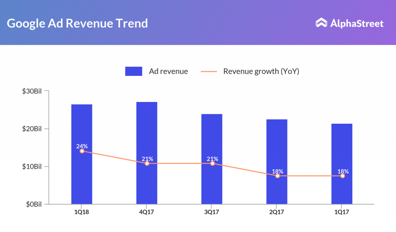Click the 21% marker above the 4Q17 bar

click(147, 164)
